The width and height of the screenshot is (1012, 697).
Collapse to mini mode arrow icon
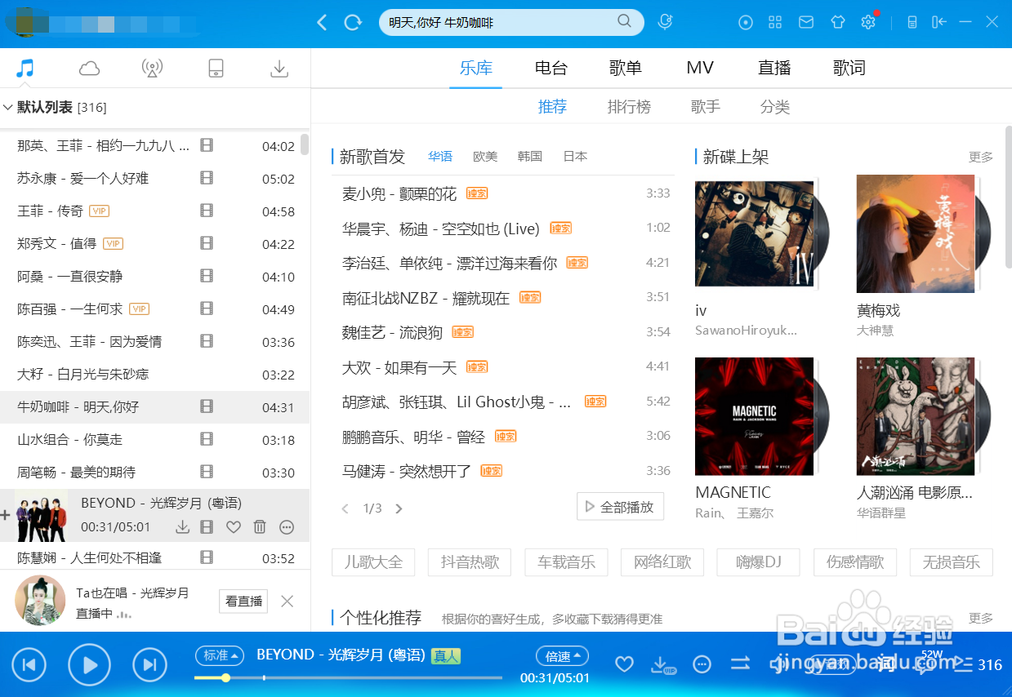(x=938, y=23)
